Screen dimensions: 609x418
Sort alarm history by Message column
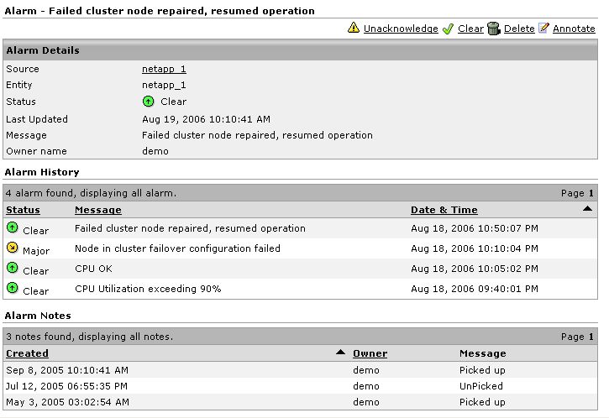[x=97, y=210]
